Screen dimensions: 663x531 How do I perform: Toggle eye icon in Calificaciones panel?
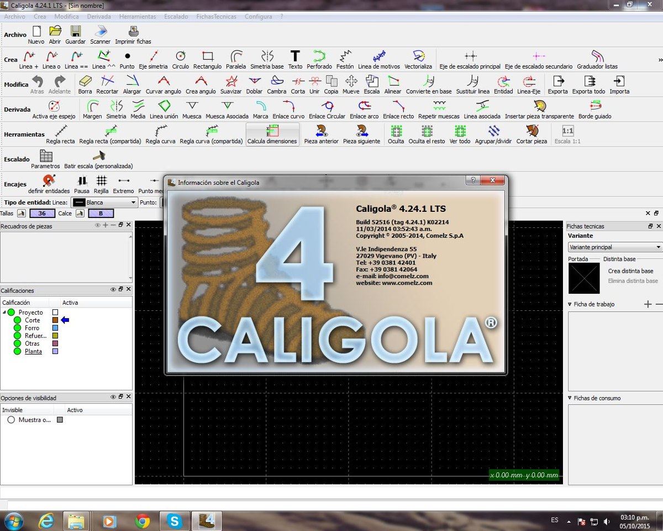(113, 289)
